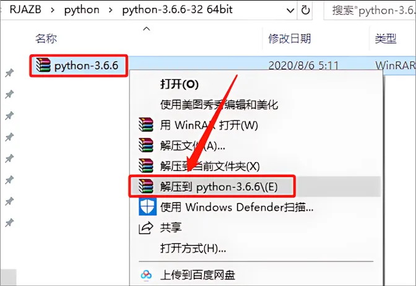Click the Baidu Netdisk cloud icon
Image resolution: width=416 pixels, height=286 pixels.
click(x=146, y=275)
